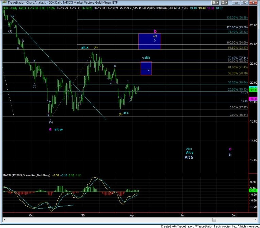Click the PBSPSquat5.0version indicator label
Screen dimensions: 260x228
(x=163, y=8)
